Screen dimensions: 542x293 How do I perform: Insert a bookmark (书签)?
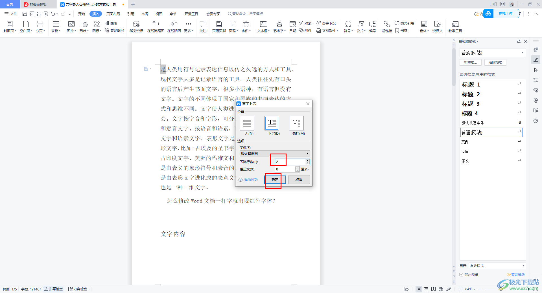pyautogui.click(x=401, y=30)
